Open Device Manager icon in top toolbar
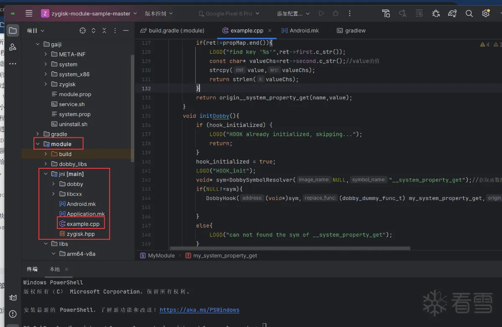The width and height of the screenshot is (502, 327). point(386,13)
